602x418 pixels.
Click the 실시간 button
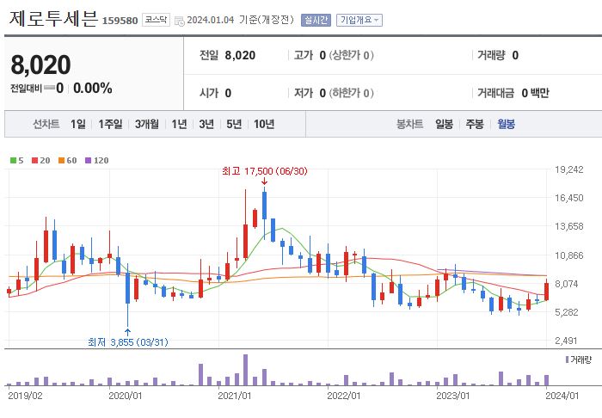coord(316,20)
